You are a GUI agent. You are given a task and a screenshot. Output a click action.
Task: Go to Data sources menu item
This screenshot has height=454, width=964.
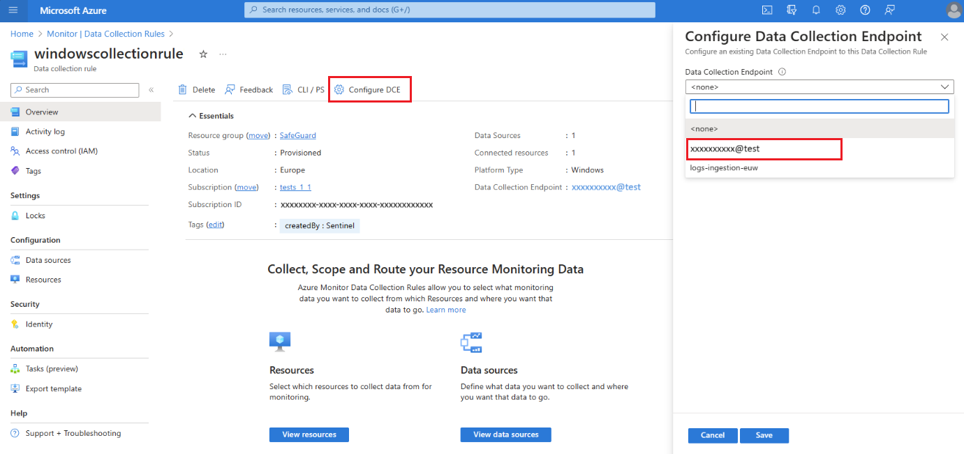[48, 260]
